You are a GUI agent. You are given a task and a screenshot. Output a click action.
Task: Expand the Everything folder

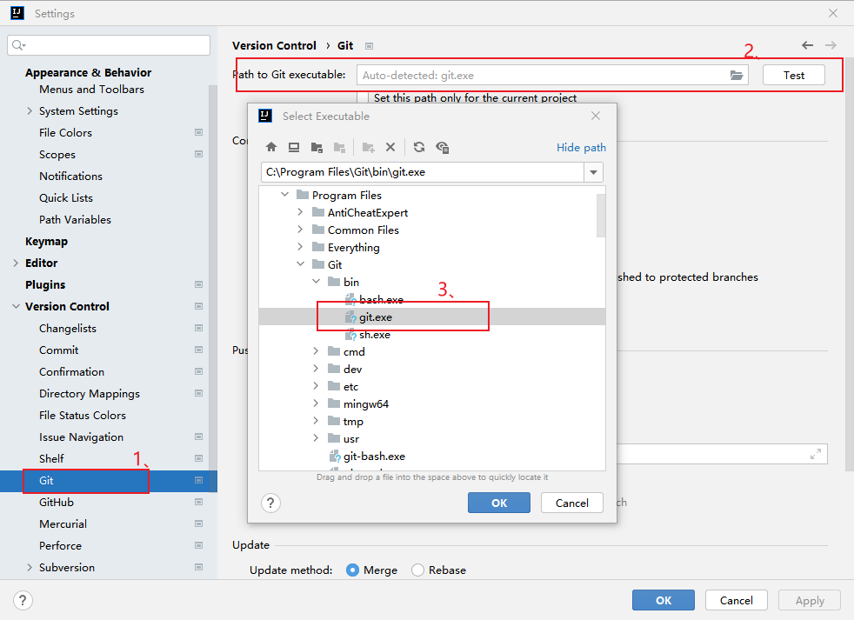coord(300,247)
